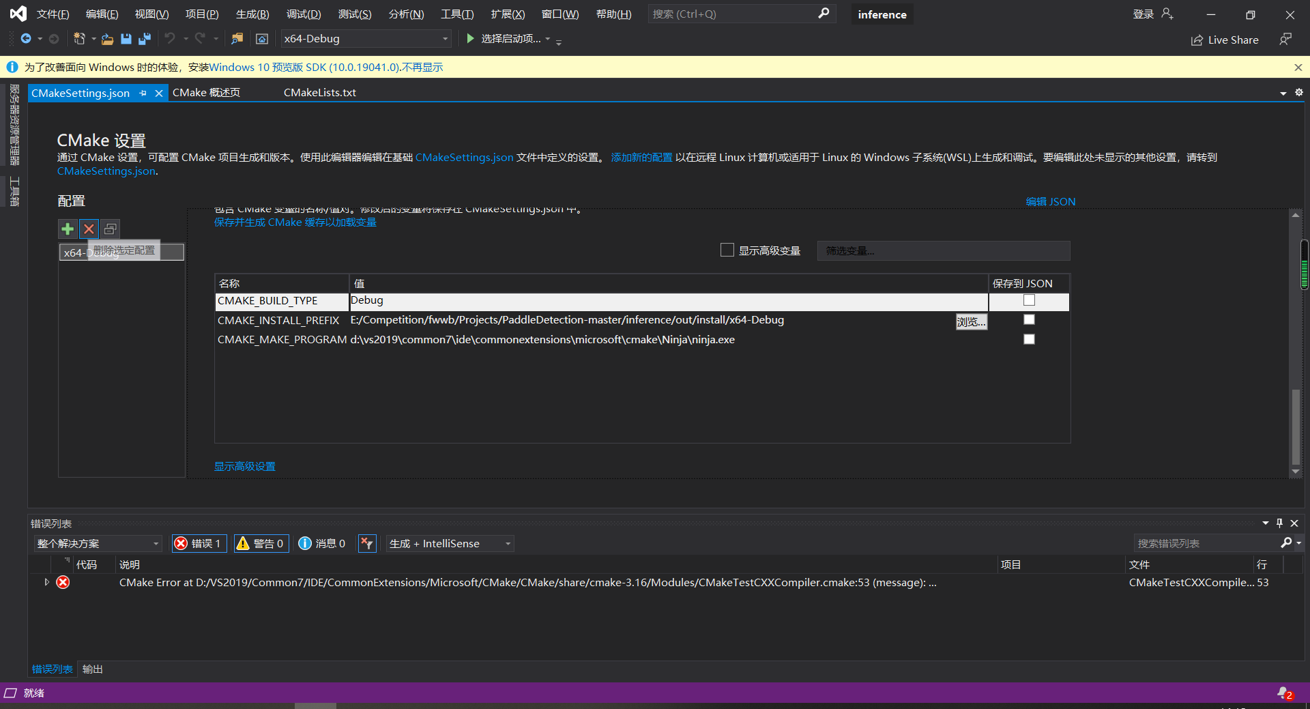Check save to JSON for CMAKE_BUILD_TYPE
The width and height of the screenshot is (1310, 709).
tap(1029, 300)
